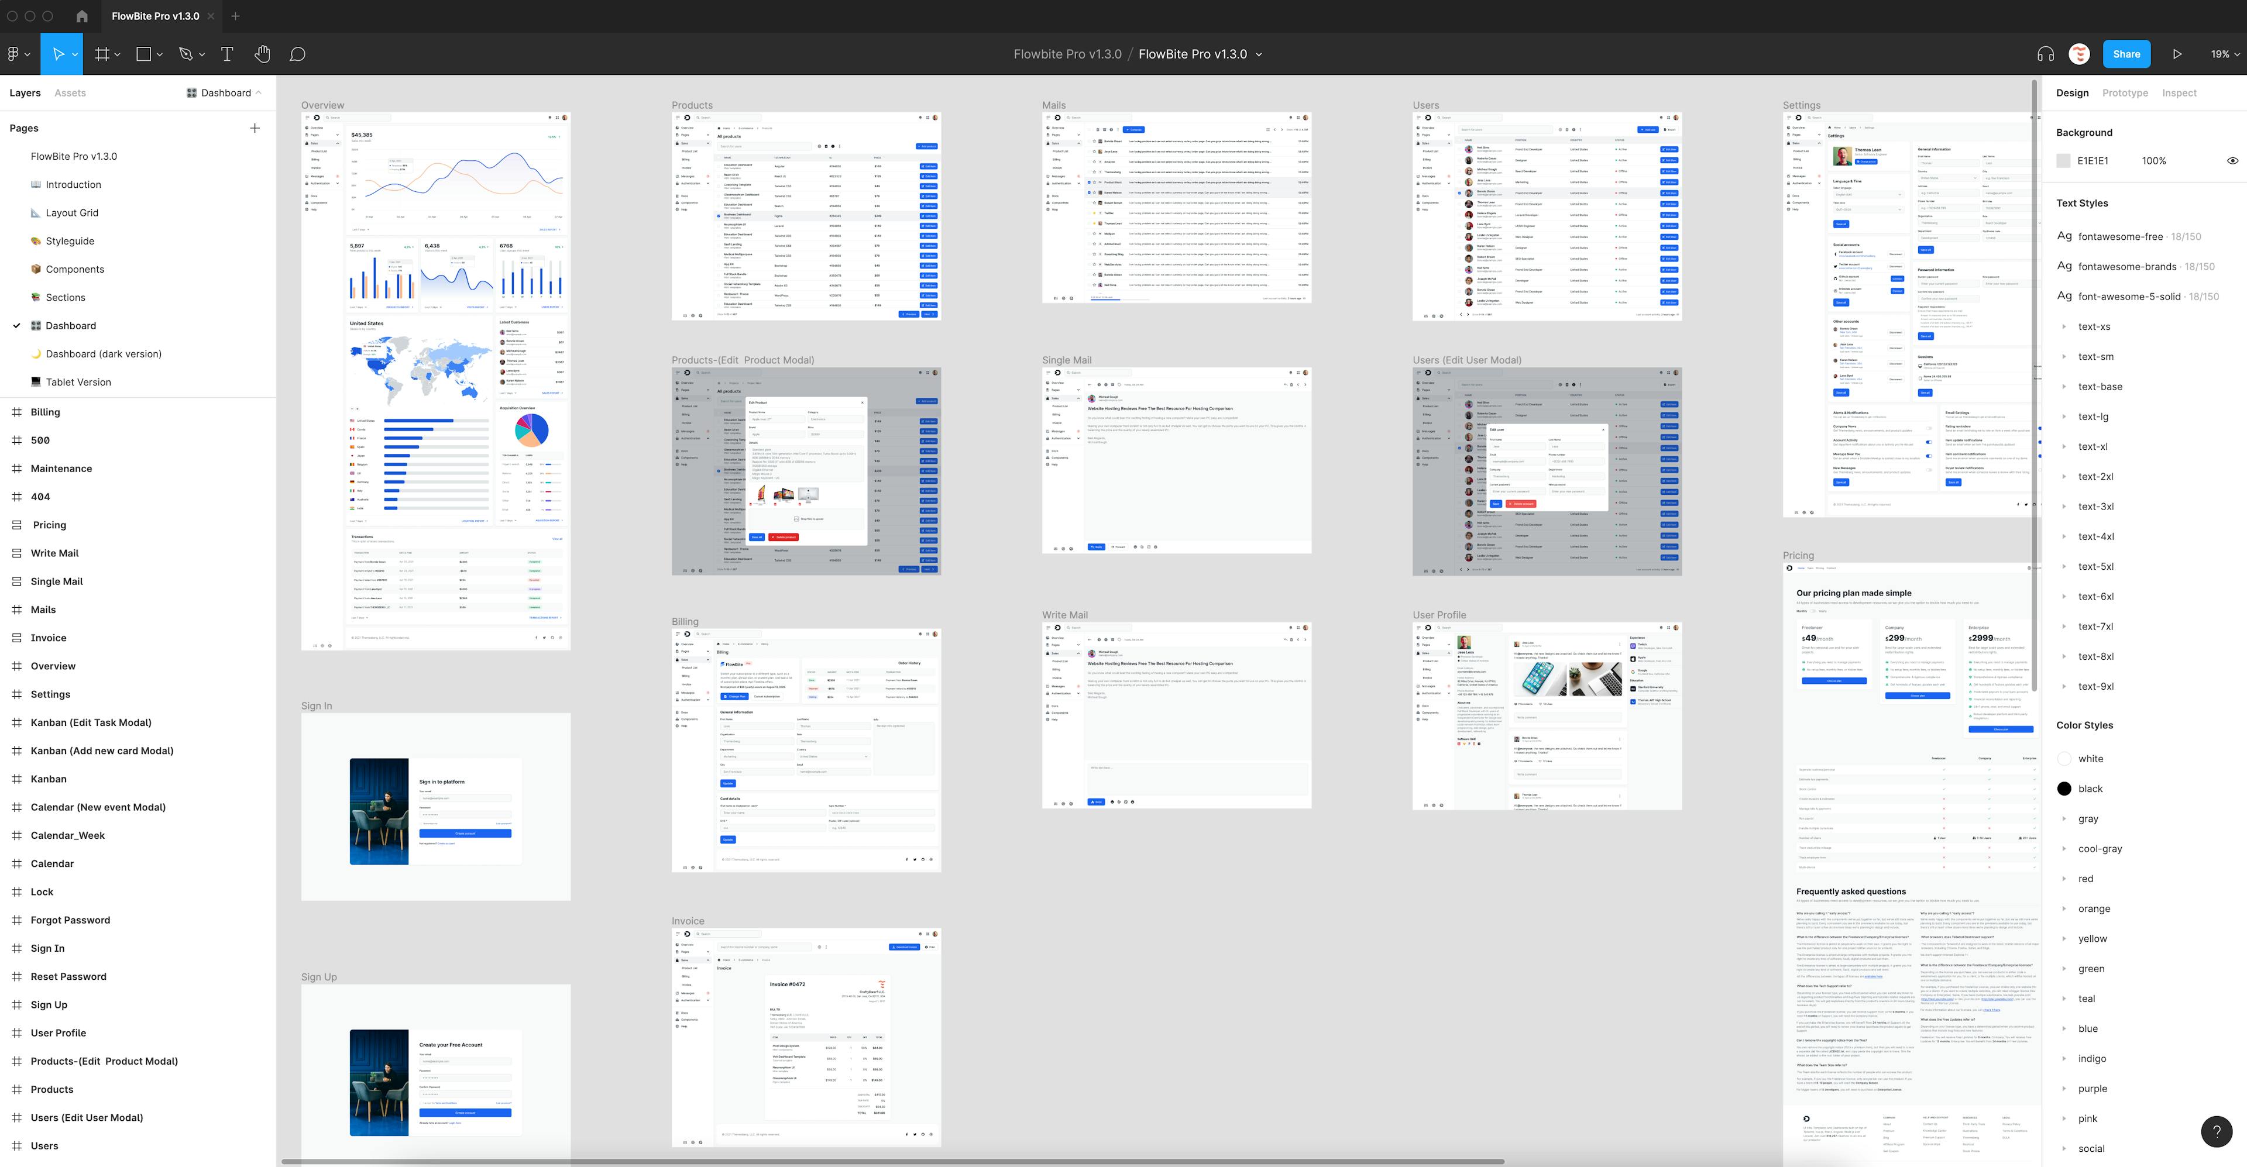The height and width of the screenshot is (1167, 2247).
Task: Select the Kanban frame layer
Action: tap(49, 779)
